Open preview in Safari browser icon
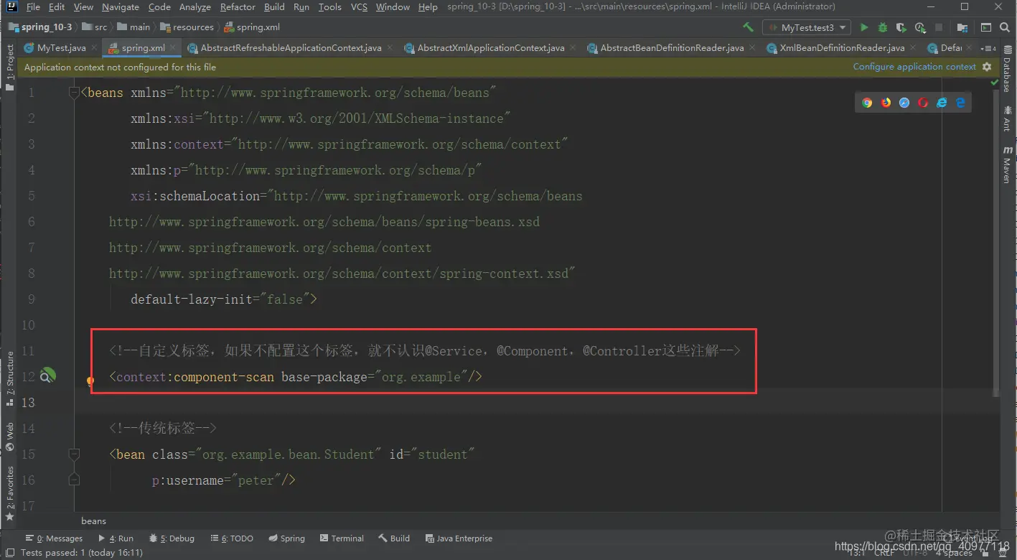Viewport: 1017px width, 560px height. click(x=904, y=103)
